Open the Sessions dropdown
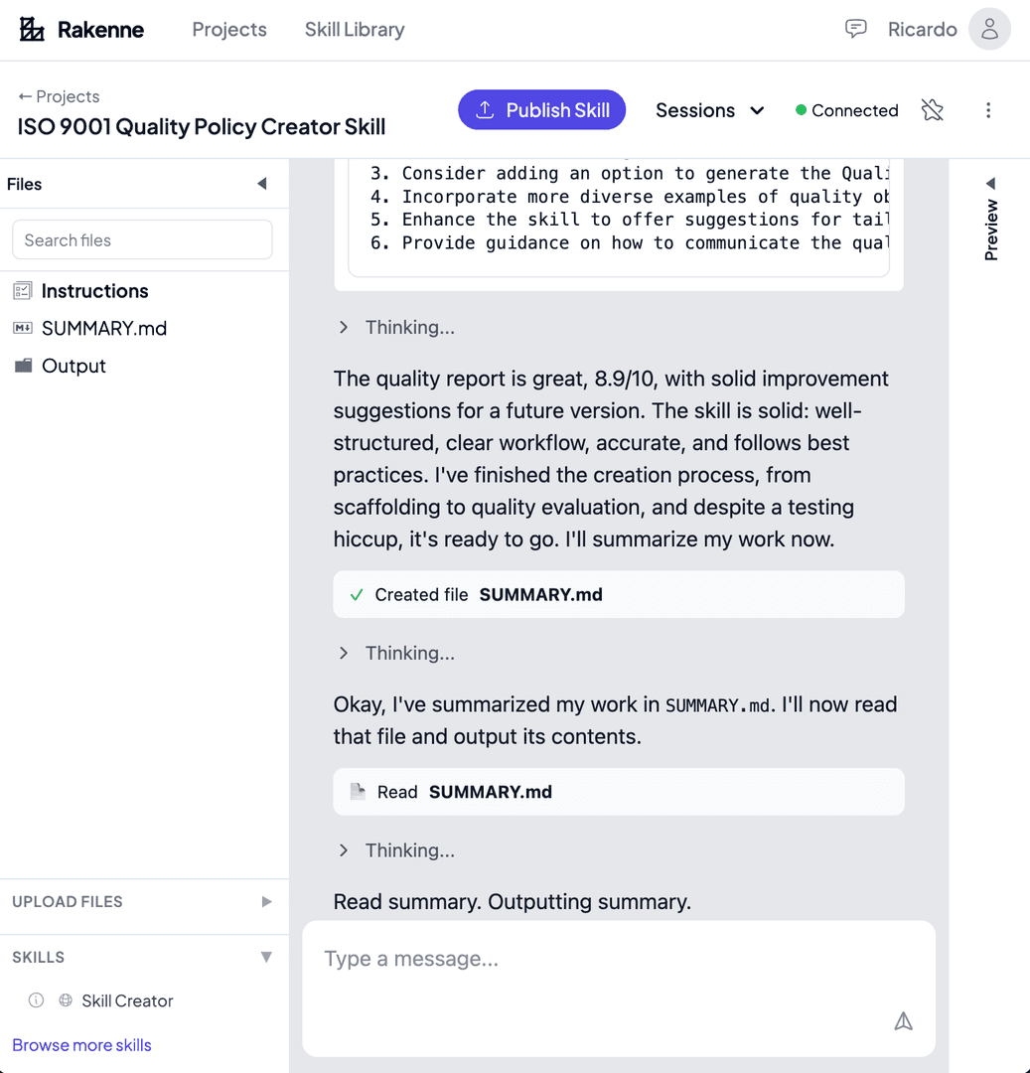 (709, 110)
